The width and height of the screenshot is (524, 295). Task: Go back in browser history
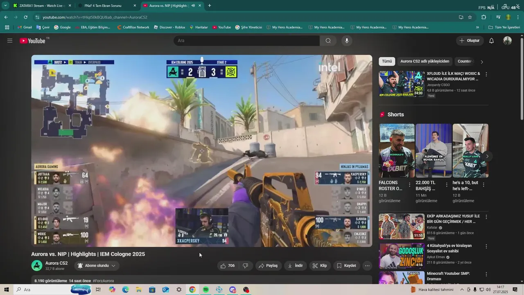pyautogui.click(x=6, y=17)
